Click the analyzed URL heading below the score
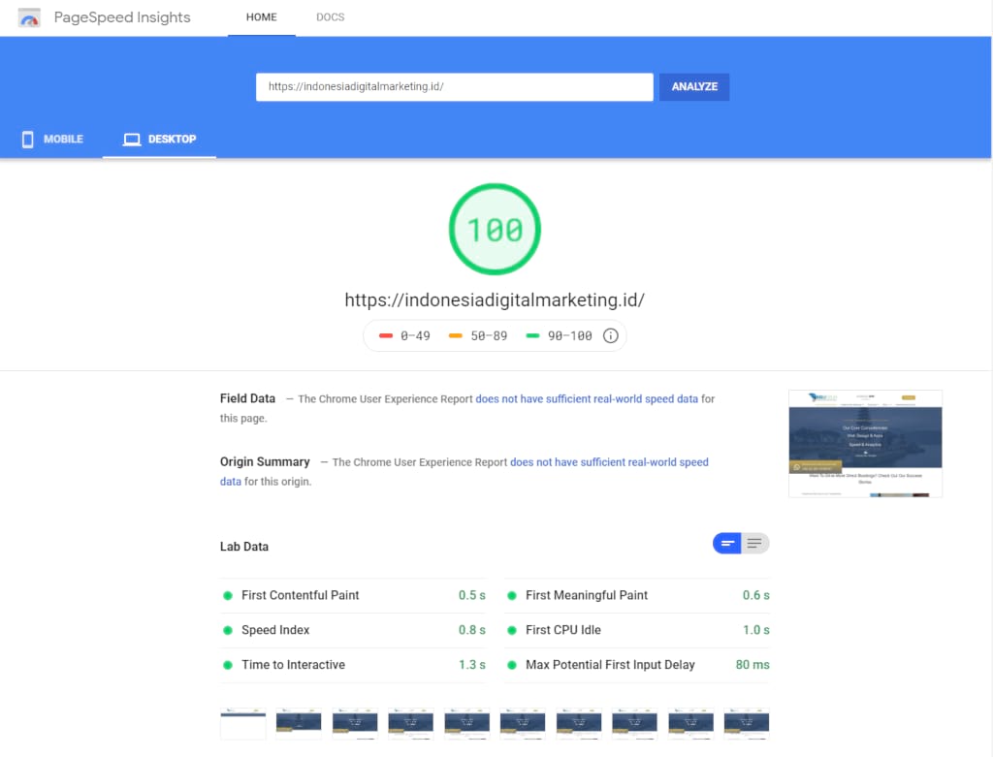Screen dimensions: 993x757 click(495, 300)
